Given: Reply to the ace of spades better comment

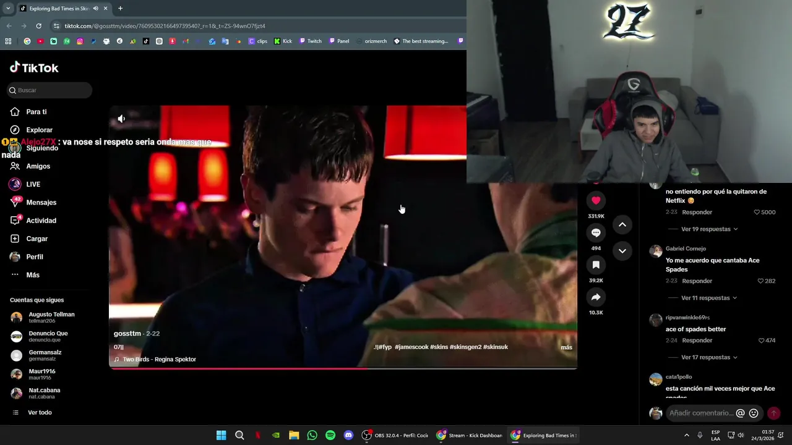Looking at the screenshot, I should (x=697, y=341).
